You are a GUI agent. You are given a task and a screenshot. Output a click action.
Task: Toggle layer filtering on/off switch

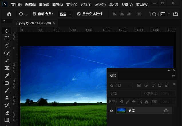click(x=174, y=84)
